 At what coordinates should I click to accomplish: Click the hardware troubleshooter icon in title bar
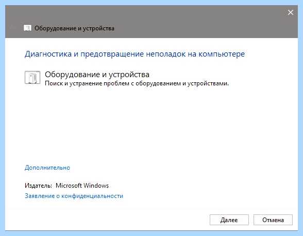click(27, 28)
